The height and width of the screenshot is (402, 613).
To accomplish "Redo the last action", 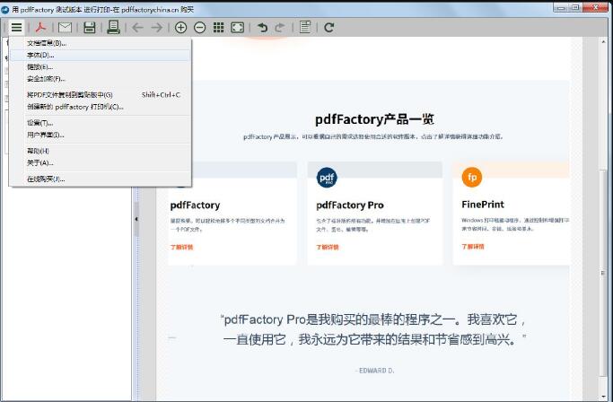I will click(280, 28).
